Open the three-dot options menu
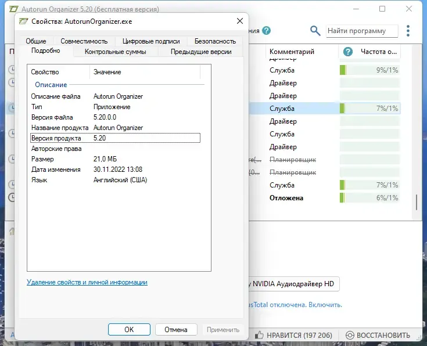427x346 pixels. [408, 31]
